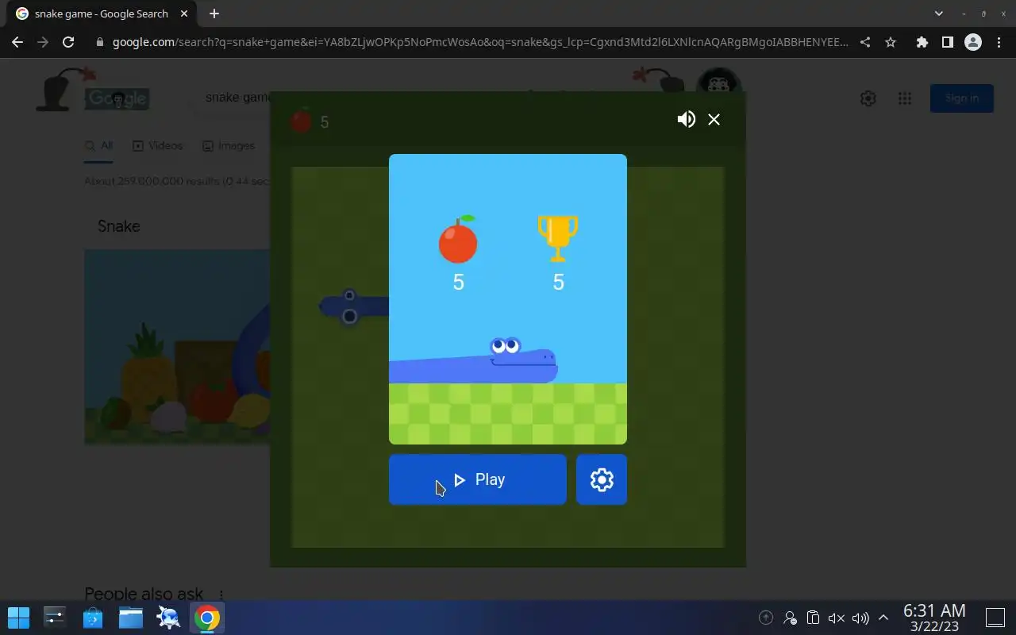1016x635 pixels.
Task: Go back to the previous page
Action: [17, 42]
